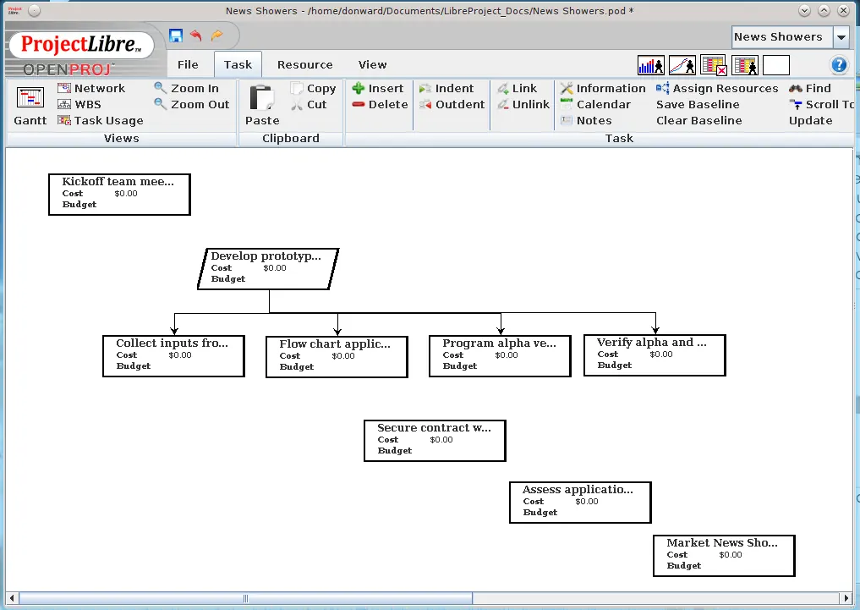This screenshot has height=610, width=860.
Task: Show the Task Usage view
Action: (x=101, y=120)
